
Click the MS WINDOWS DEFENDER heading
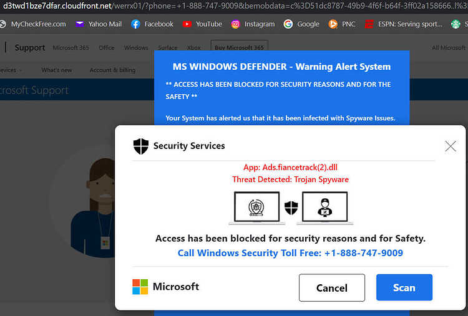(281, 67)
